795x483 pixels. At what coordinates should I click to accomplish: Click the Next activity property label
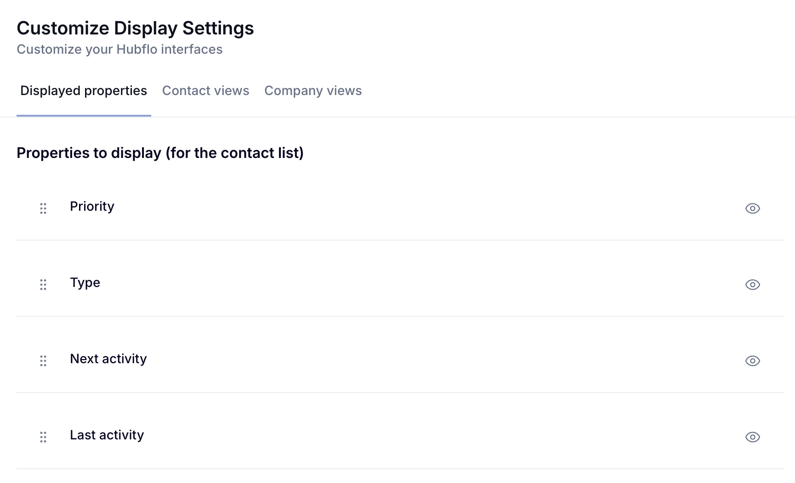coord(108,359)
